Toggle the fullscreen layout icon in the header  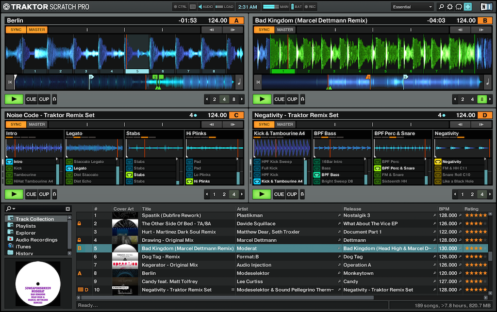click(x=468, y=7)
